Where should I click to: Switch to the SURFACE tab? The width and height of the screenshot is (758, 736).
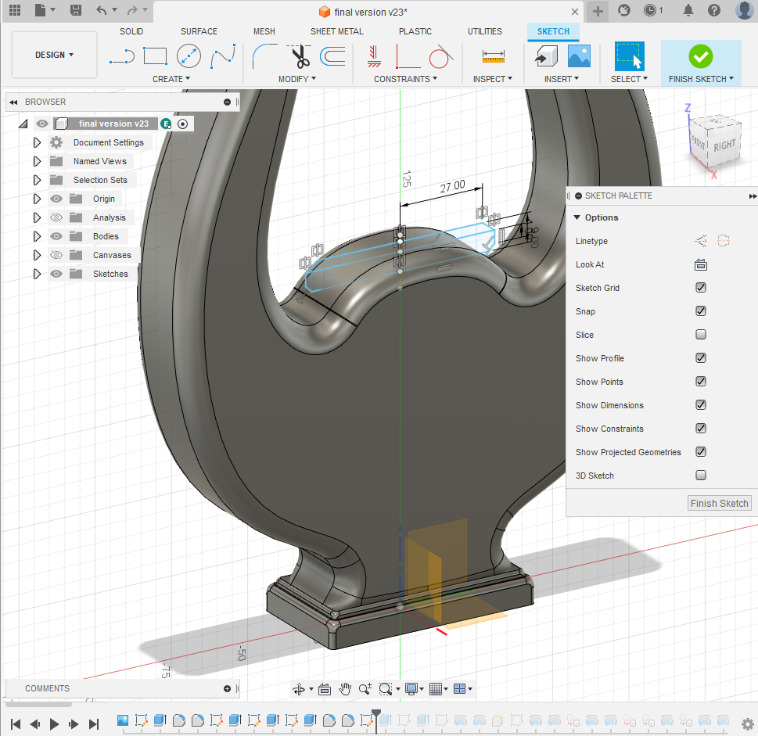coord(199,31)
